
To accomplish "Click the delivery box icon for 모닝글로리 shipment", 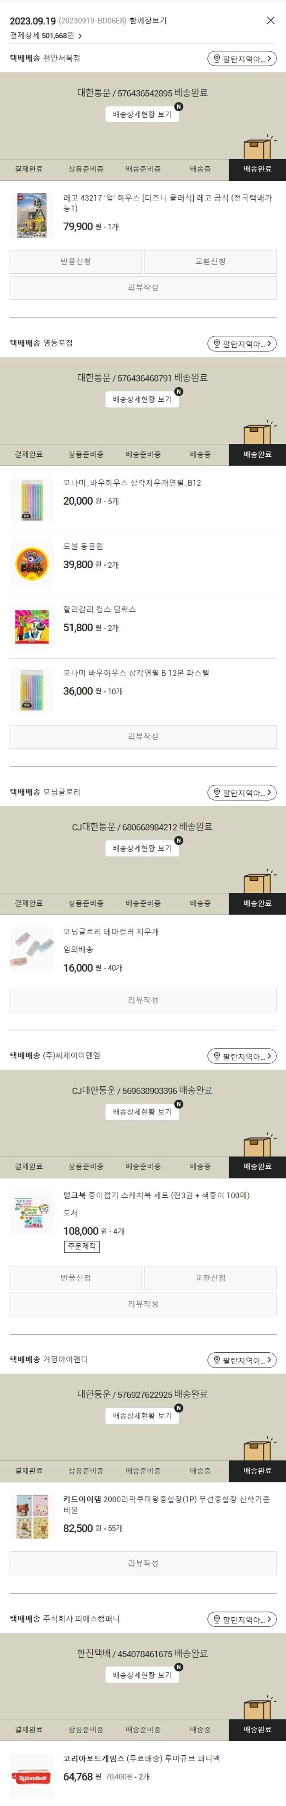I will 257,882.
